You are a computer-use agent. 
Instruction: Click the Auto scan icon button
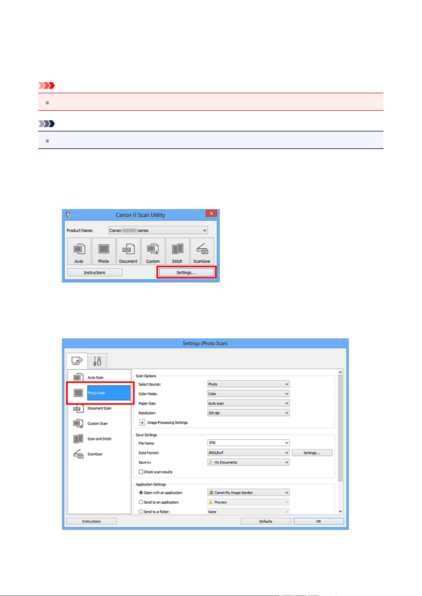pyautogui.click(x=79, y=251)
